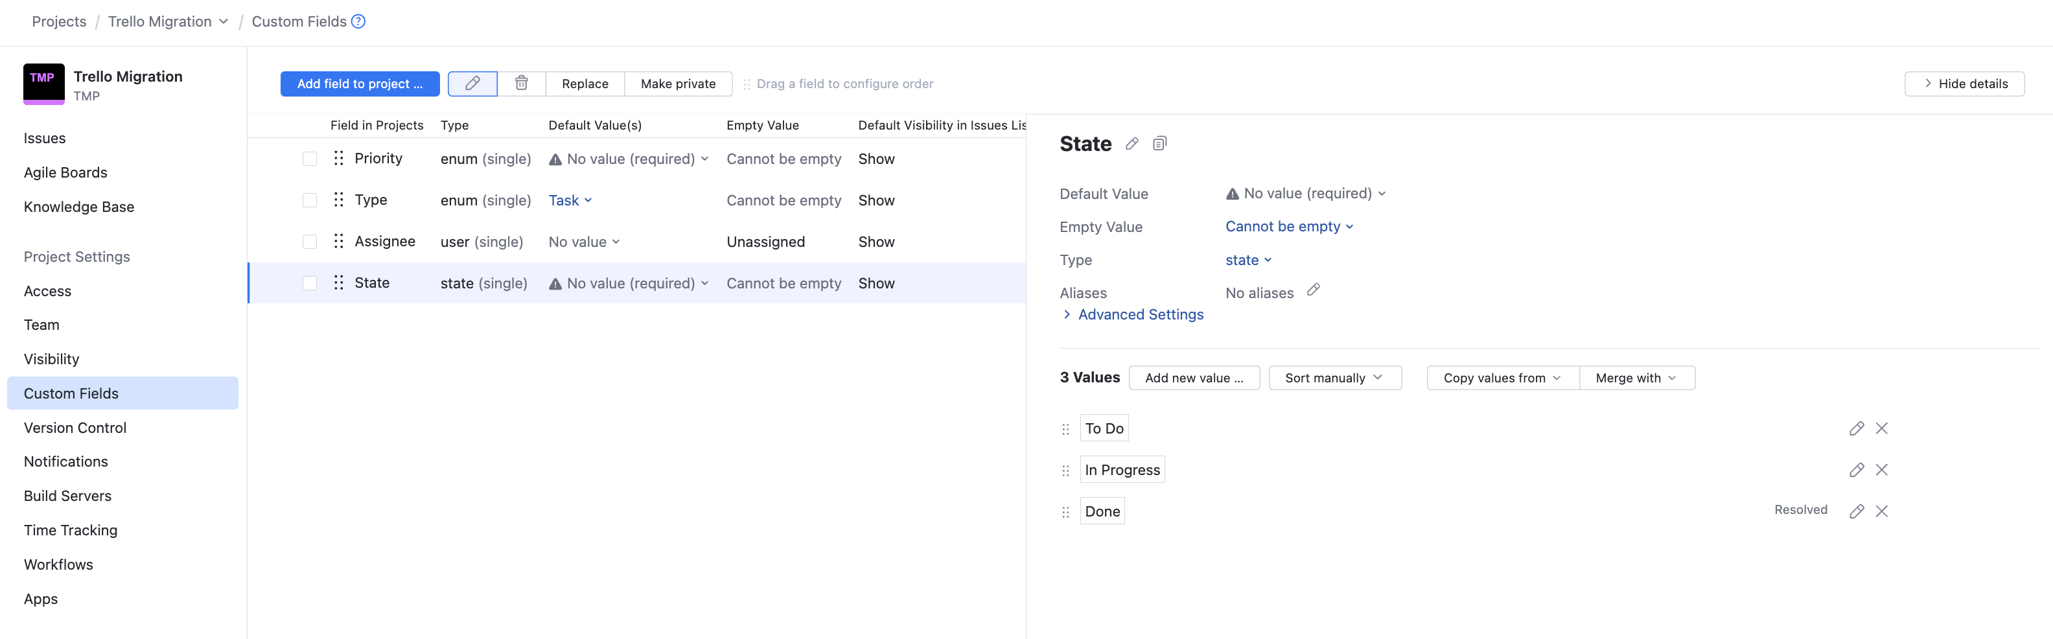The width and height of the screenshot is (2053, 639).
Task: Open the Task default value dropdown
Action: click(570, 200)
